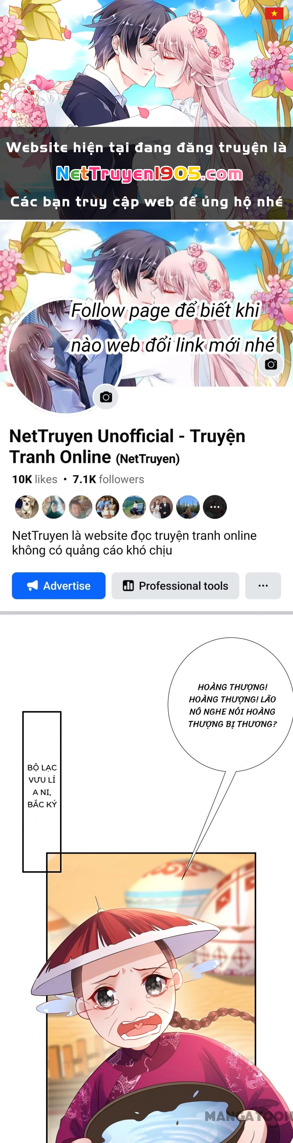The width and height of the screenshot is (293, 1143).
Task: Open Professional tools
Action: [175, 586]
